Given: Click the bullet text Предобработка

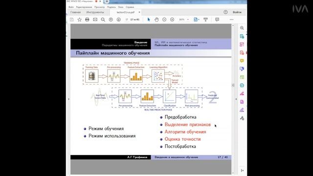Looking at the screenshot, I should (180, 117).
